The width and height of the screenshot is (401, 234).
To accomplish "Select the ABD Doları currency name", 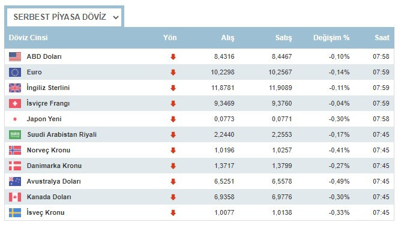I will (x=44, y=56).
